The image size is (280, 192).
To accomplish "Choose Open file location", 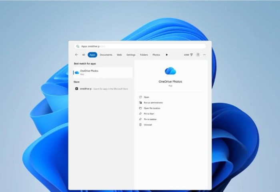I will (152, 108).
